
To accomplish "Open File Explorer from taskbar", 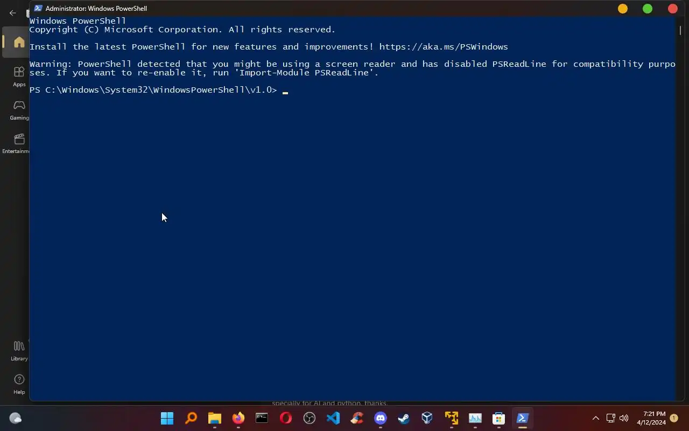I will 215,418.
